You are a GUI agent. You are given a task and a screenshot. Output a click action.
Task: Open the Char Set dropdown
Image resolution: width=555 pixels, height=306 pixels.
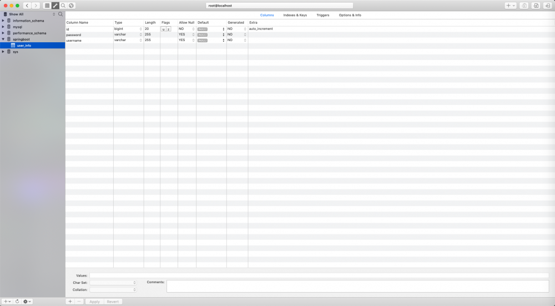113,283
